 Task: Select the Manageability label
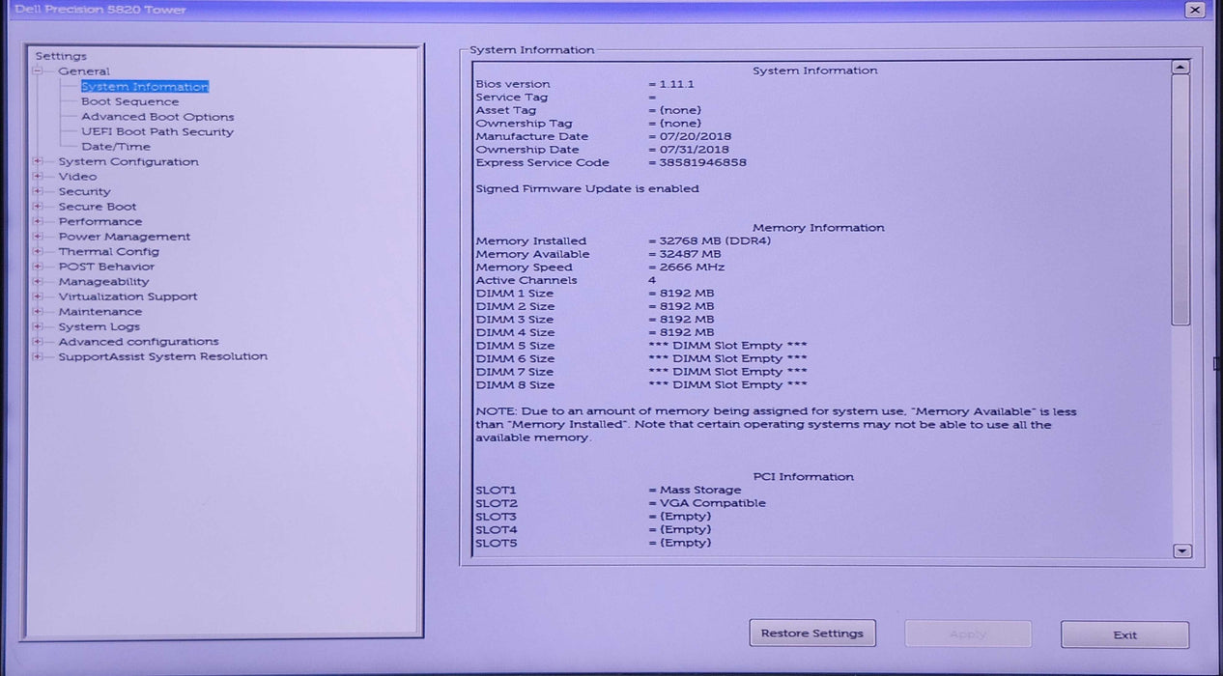(x=103, y=282)
